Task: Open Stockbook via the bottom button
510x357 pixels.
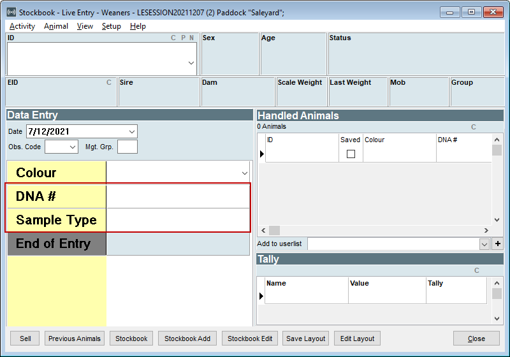Action: click(131, 339)
